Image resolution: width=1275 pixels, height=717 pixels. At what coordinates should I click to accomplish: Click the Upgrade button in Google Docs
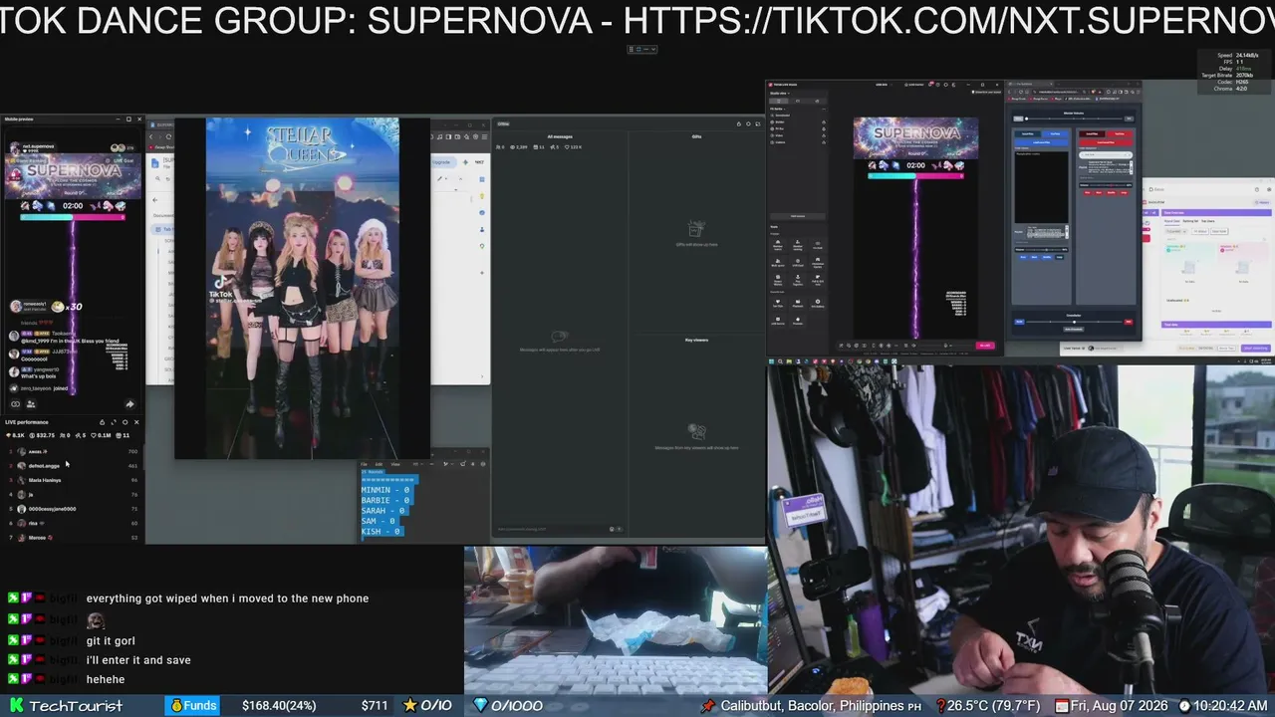click(443, 161)
